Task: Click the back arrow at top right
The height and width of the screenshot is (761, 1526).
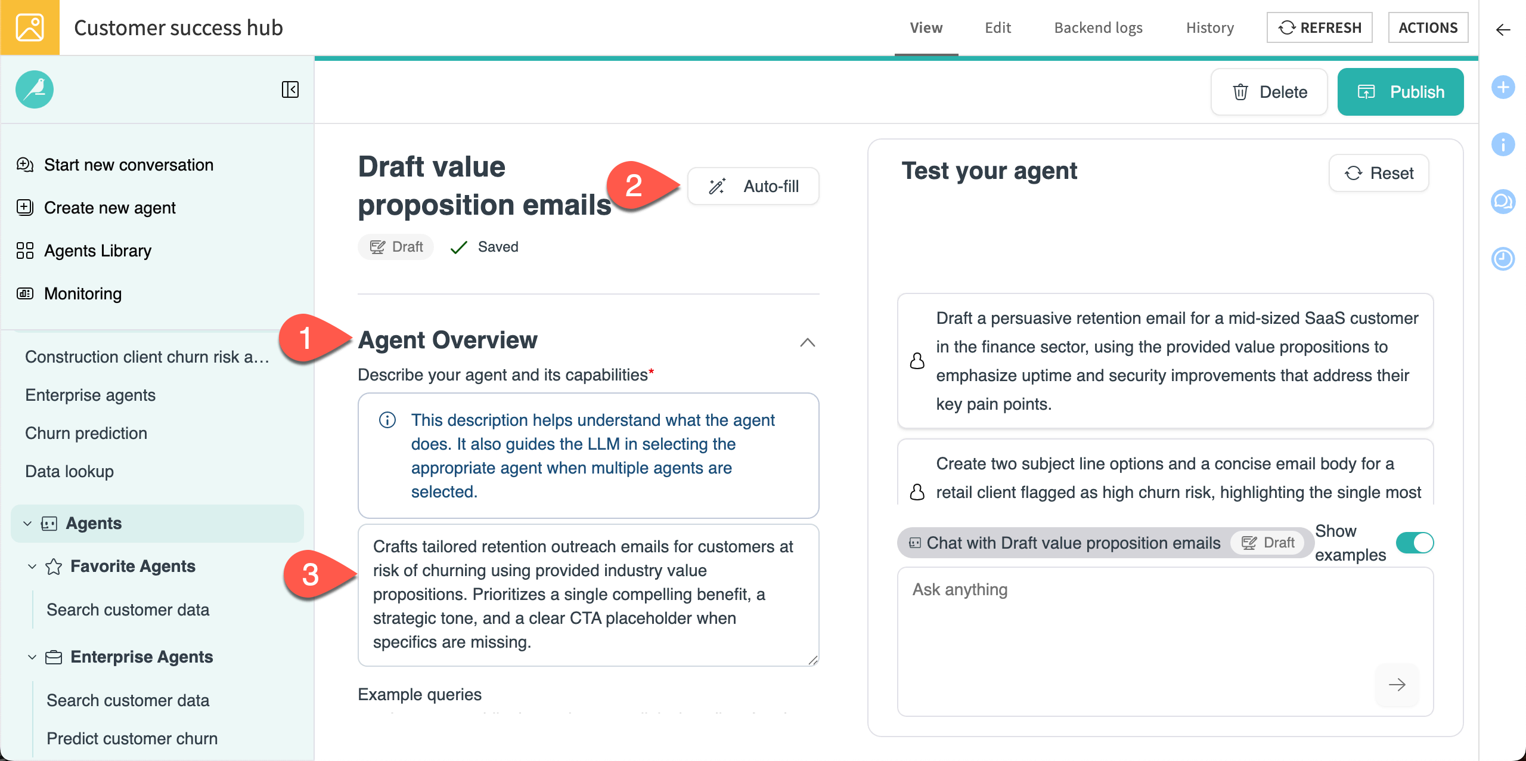Action: (x=1503, y=29)
